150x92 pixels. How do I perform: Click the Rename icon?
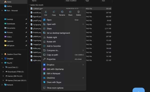62,12
